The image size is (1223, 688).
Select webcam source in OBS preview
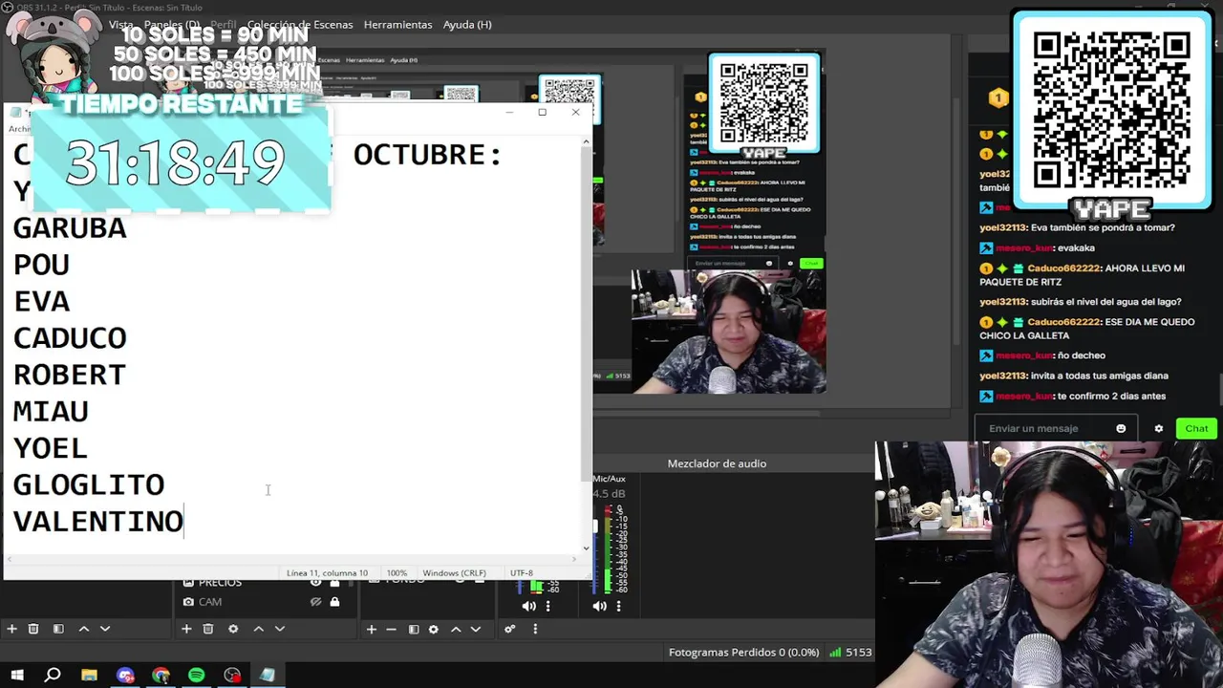[728, 332]
